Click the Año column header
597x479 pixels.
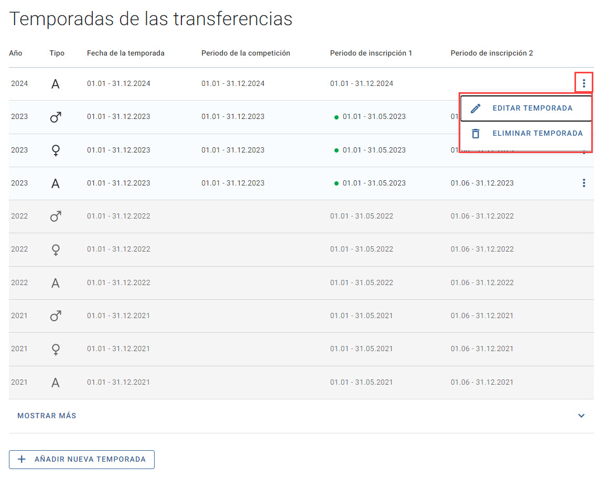(x=16, y=53)
